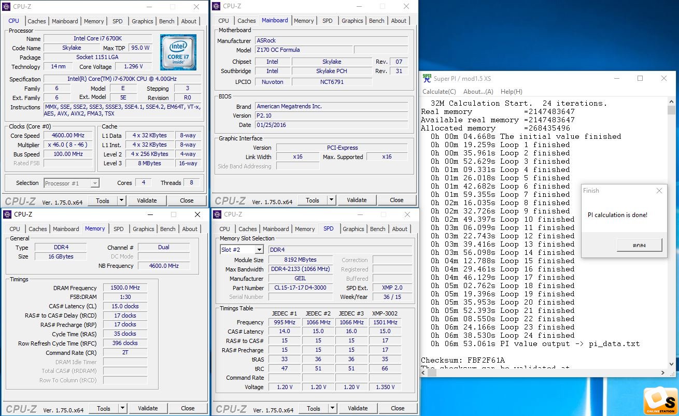Click Tools button in the Memory window
Viewport: 679px width, 416px height.
104,408
